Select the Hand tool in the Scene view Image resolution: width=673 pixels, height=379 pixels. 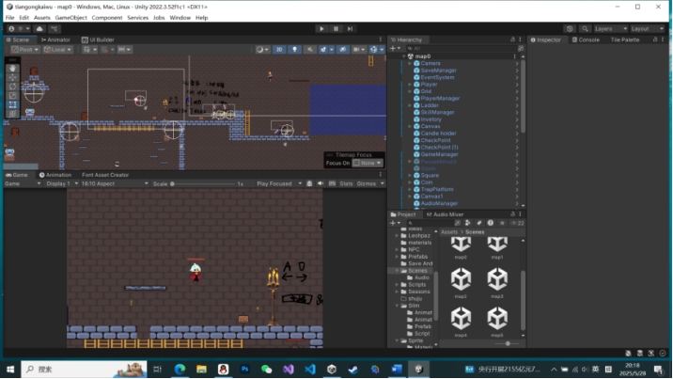click(12, 69)
